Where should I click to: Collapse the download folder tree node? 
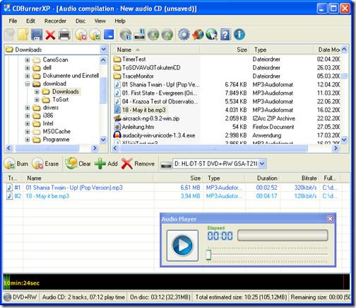point(28,84)
